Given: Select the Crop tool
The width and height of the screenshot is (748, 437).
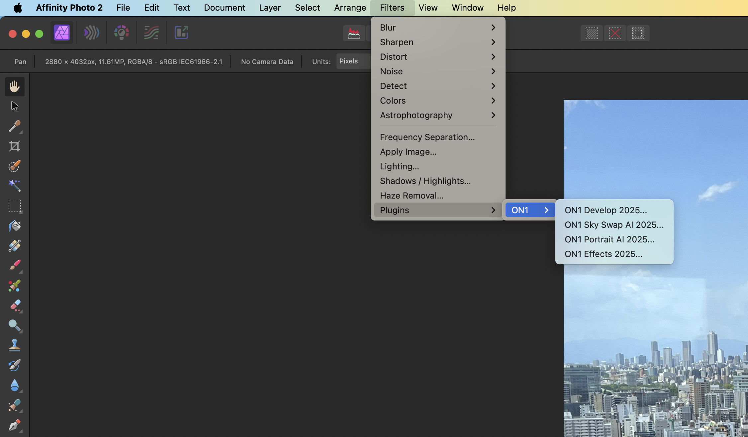Looking at the screenshot, I should click(x=15, y=146).
